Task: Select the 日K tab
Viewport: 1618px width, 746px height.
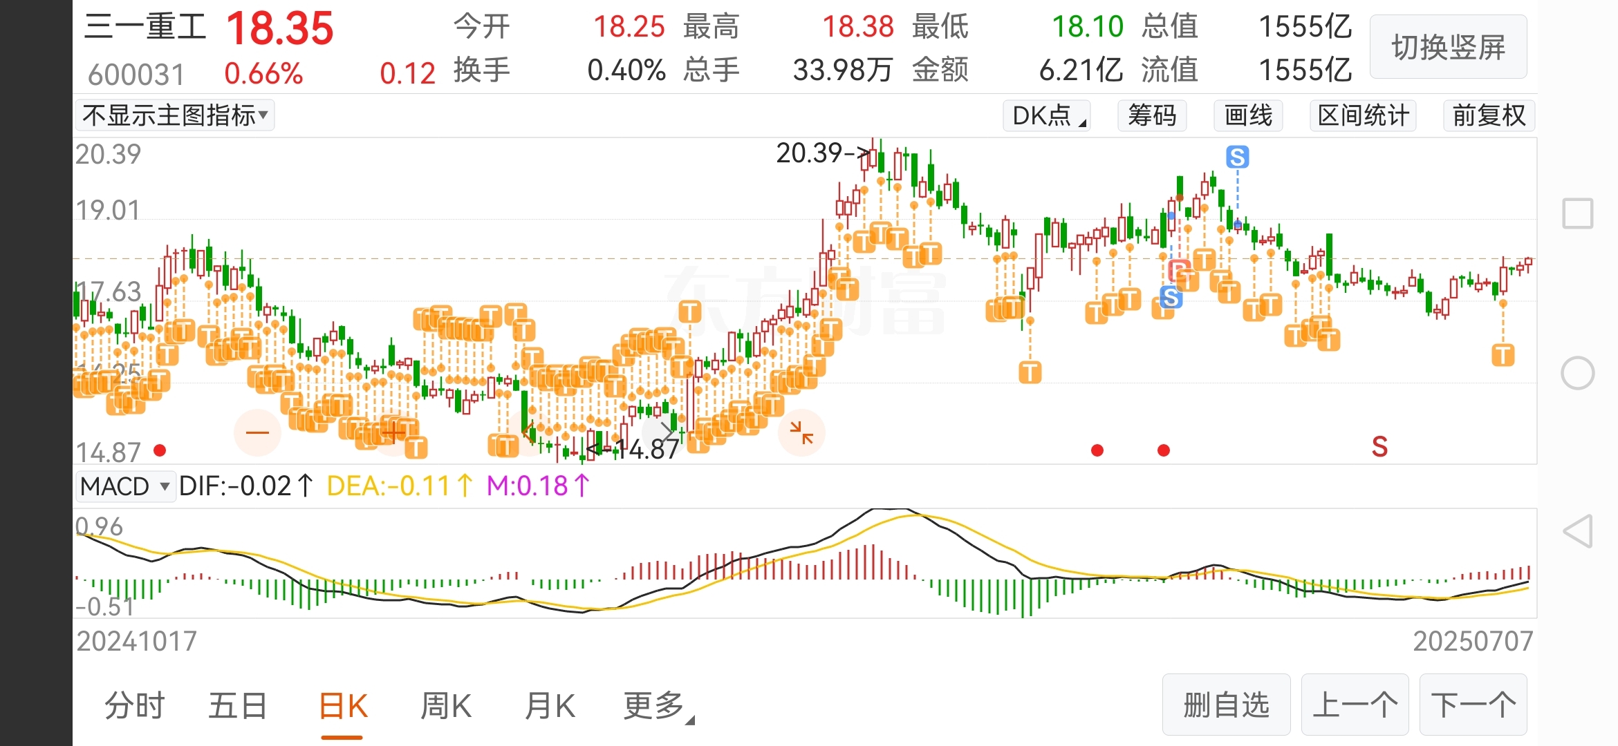Action: (x=343, y=706)
